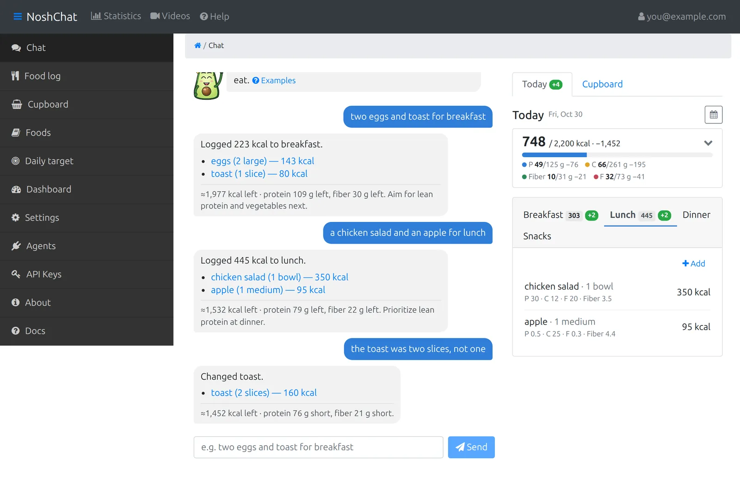The width and height of the screenshot is (740, 497).
Task: Click the Add link in Lunch
Action: click(693, 264)
